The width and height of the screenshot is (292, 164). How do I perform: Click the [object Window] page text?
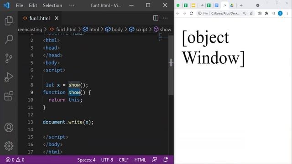coord(214,48)
